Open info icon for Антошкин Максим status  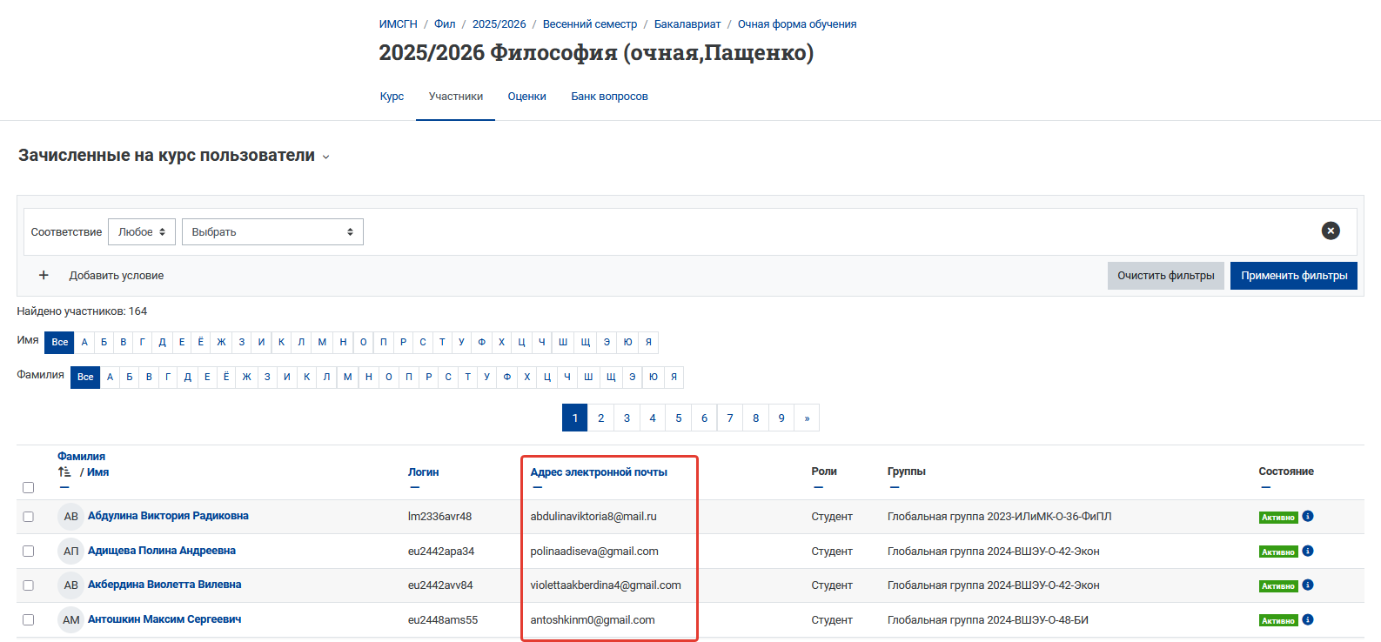tap(1308, 619)
